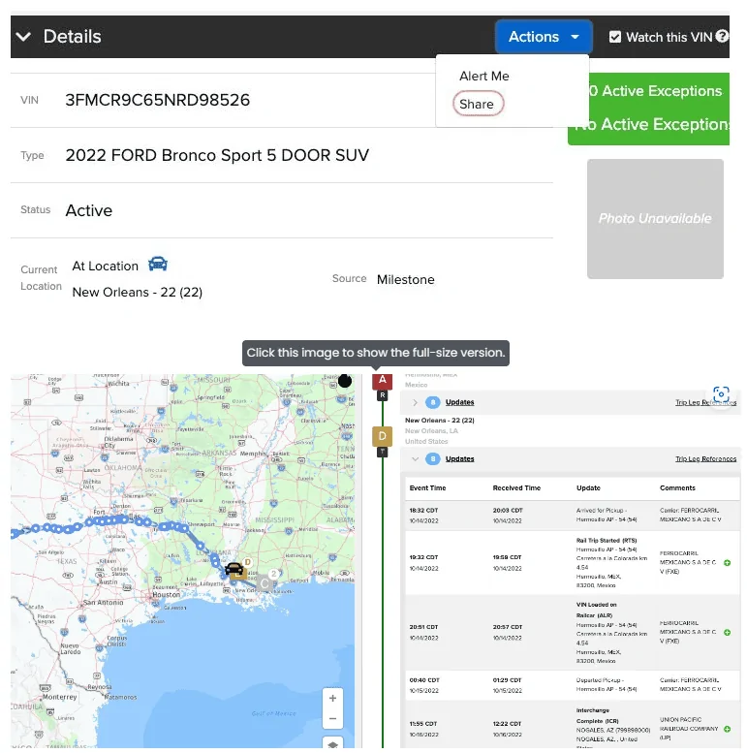Viewport: 747px width, 753px height.
Task: Click the small white D badge on the map
Action: [248, 562]
